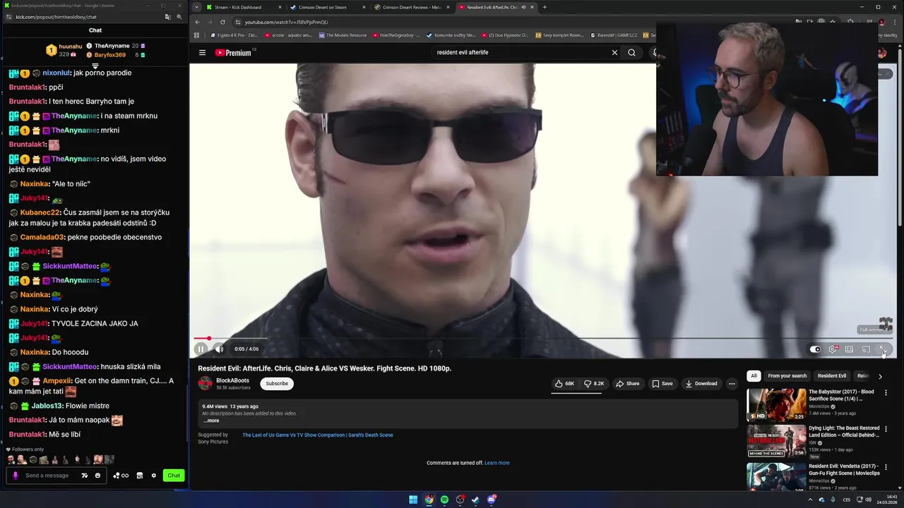The width and height of the screenshot is (904, 508).
Task: Open Steam from the Windows taskbar
Action: tap(475, 500)
